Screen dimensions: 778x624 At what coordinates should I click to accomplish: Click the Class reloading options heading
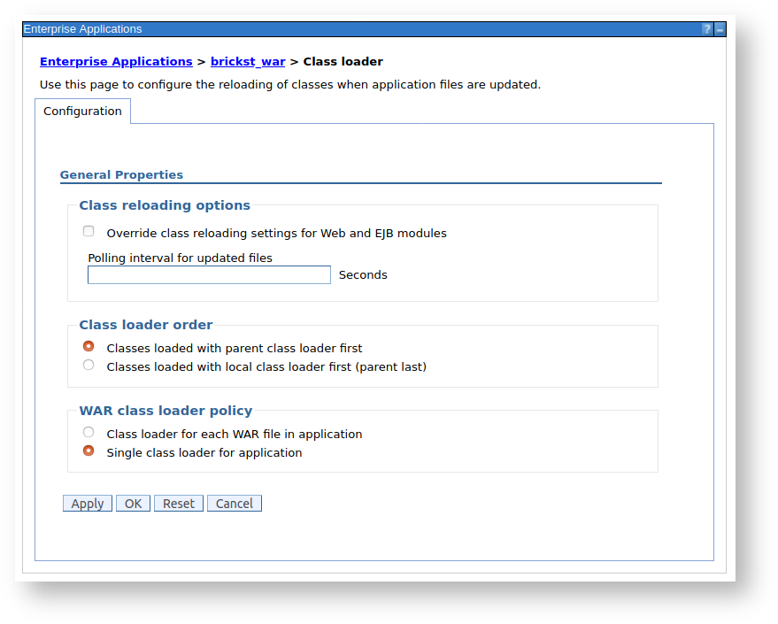pyautogui.click(x=165, y=204)
